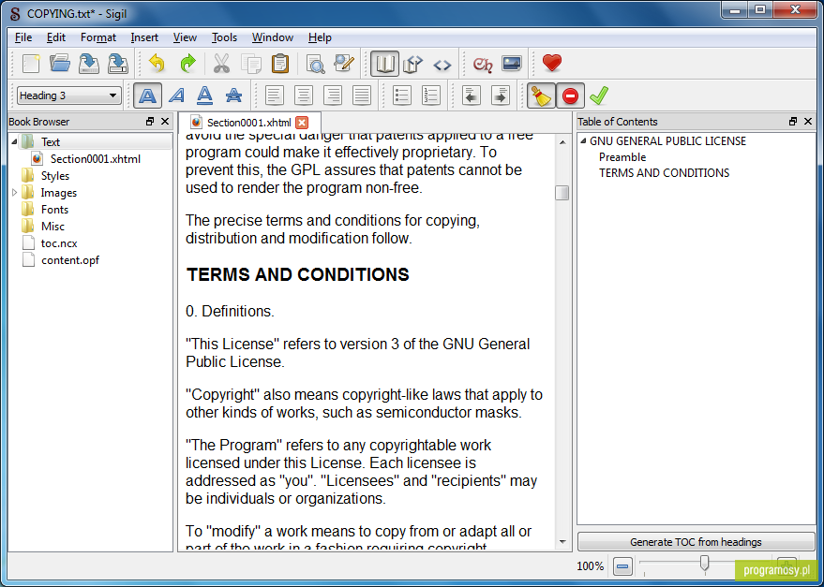This screenshot has height=587, width=824.
Task: Float the Table of Contents panel
Action: [793, 122]
